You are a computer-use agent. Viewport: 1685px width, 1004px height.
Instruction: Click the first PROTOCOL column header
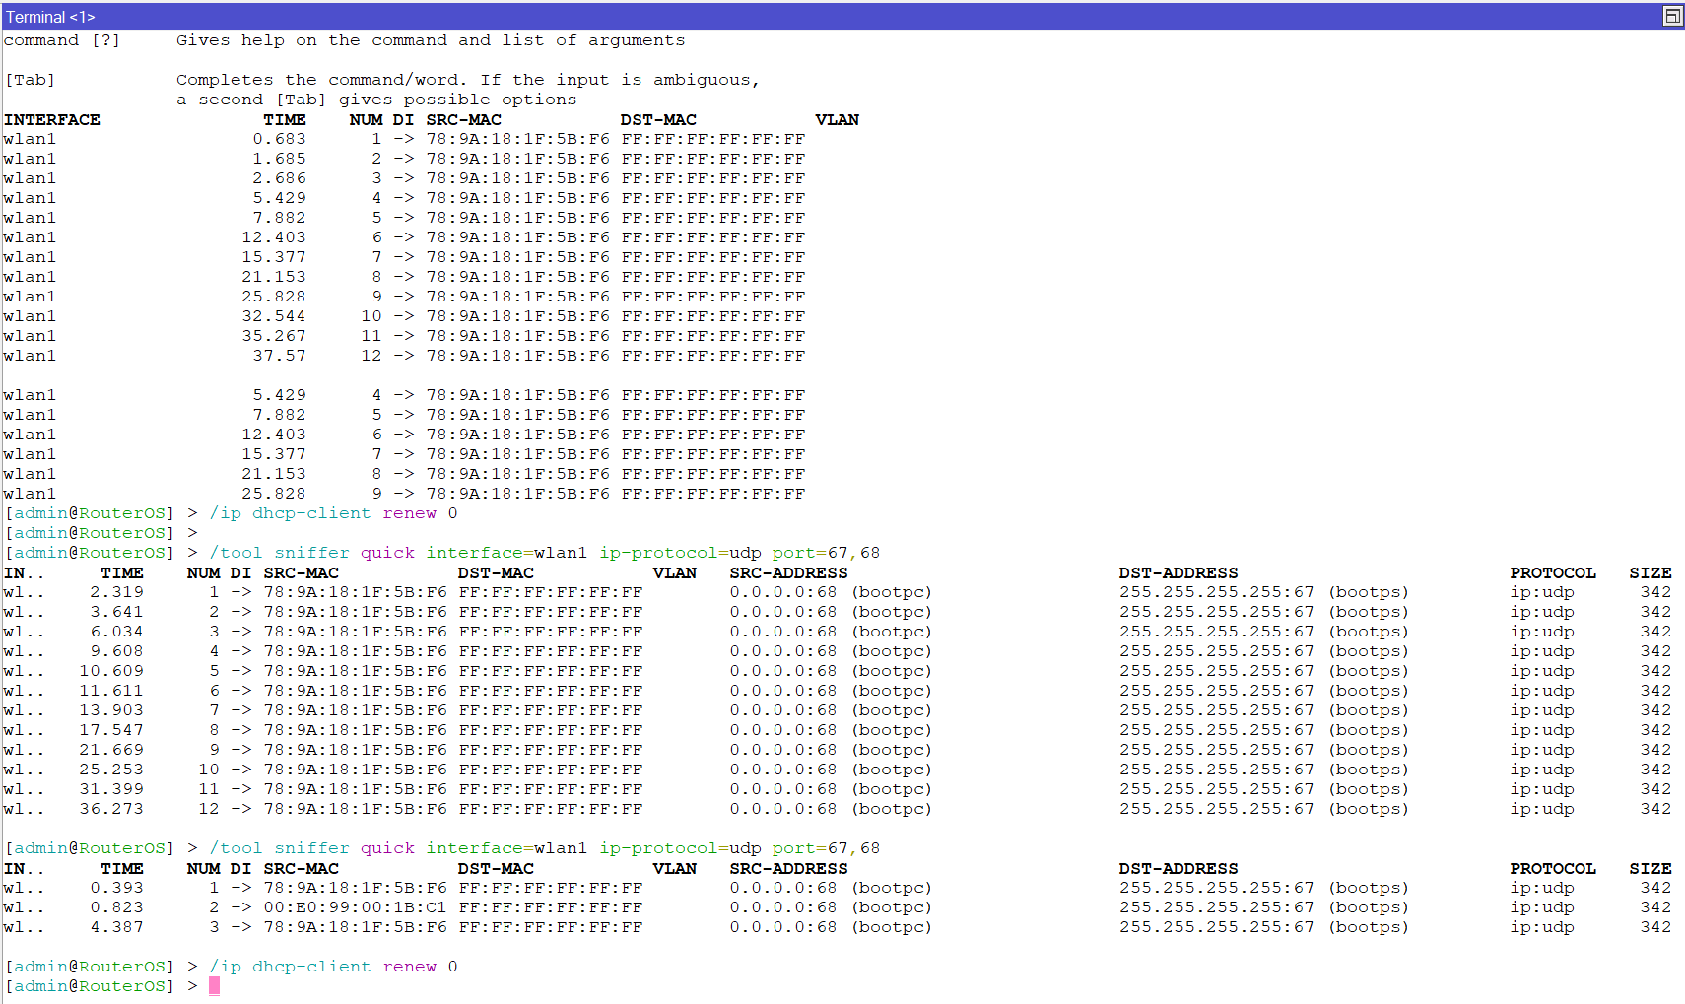pos(1553,572)
